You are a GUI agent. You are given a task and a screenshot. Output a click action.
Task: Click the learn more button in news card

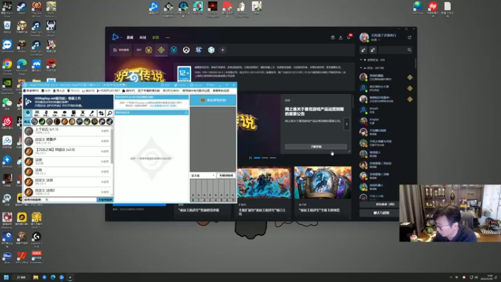(x=316, y=147)
